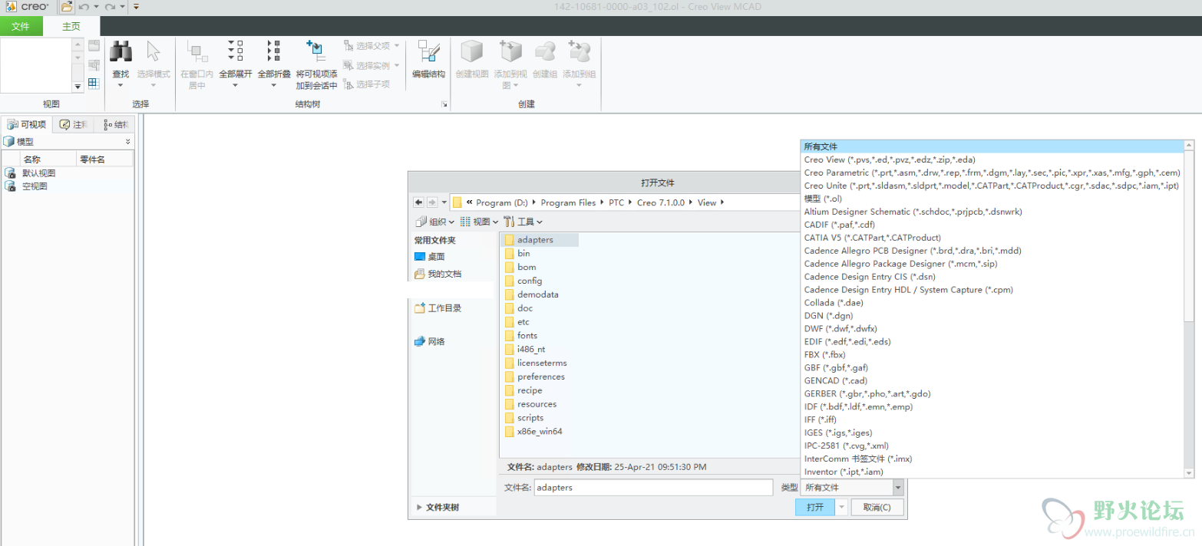This screenshot has width=1202, height=546.
Task: Click the 取消(C) cancel button
Action: click(x=877, y=507)
